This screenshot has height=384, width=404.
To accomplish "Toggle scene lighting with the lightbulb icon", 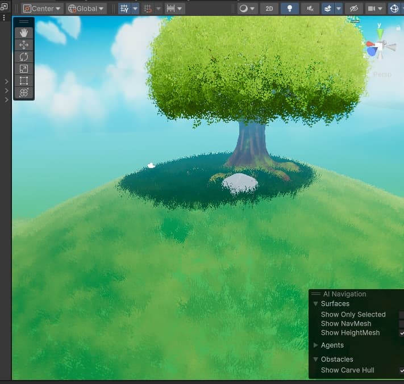I will (290, 9).
